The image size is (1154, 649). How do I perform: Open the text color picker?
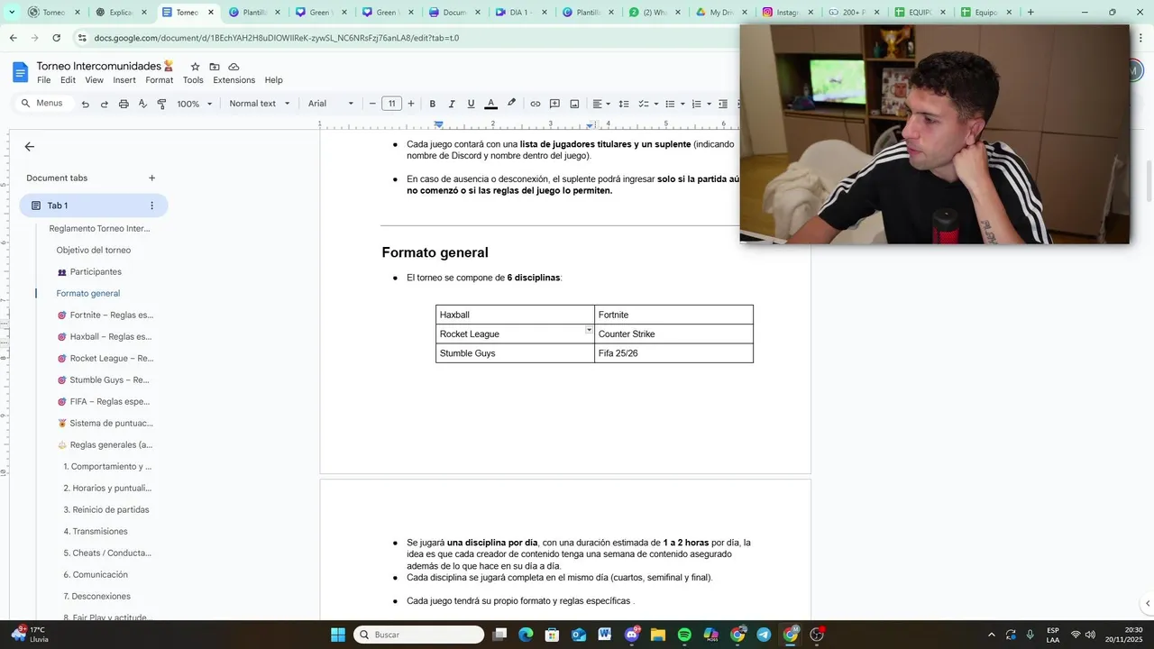tap(490, 104)
